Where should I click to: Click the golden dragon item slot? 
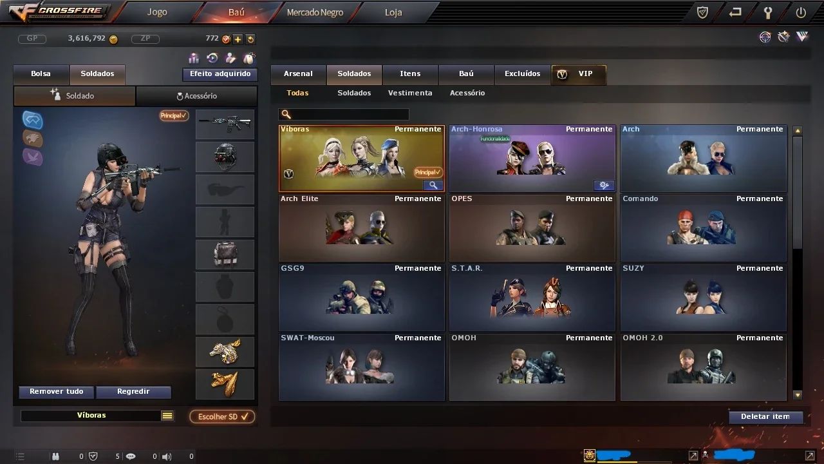coord(225,352)
